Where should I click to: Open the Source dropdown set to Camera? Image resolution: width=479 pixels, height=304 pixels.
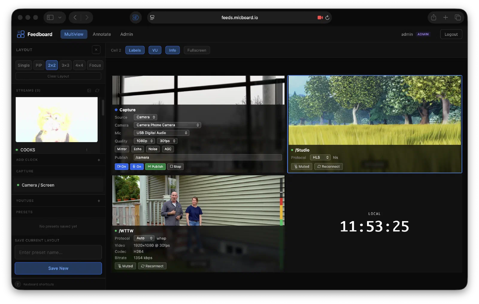pos(145,117)
